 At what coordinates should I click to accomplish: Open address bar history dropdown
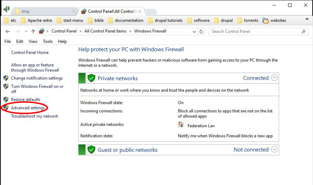(x=194, y=31)
